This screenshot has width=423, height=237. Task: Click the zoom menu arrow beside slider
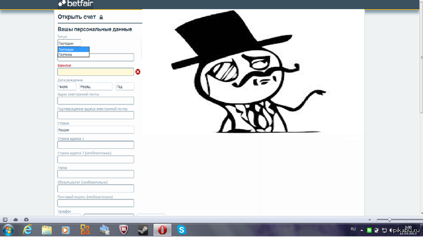point(370,220)
